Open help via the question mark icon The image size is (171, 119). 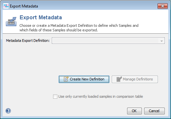[8, 111]
